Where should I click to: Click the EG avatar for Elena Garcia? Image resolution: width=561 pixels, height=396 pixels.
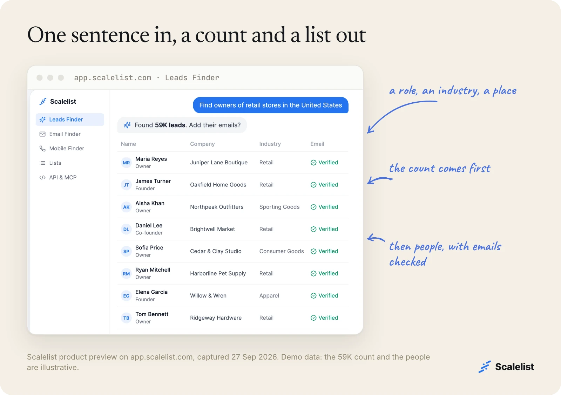126,296
